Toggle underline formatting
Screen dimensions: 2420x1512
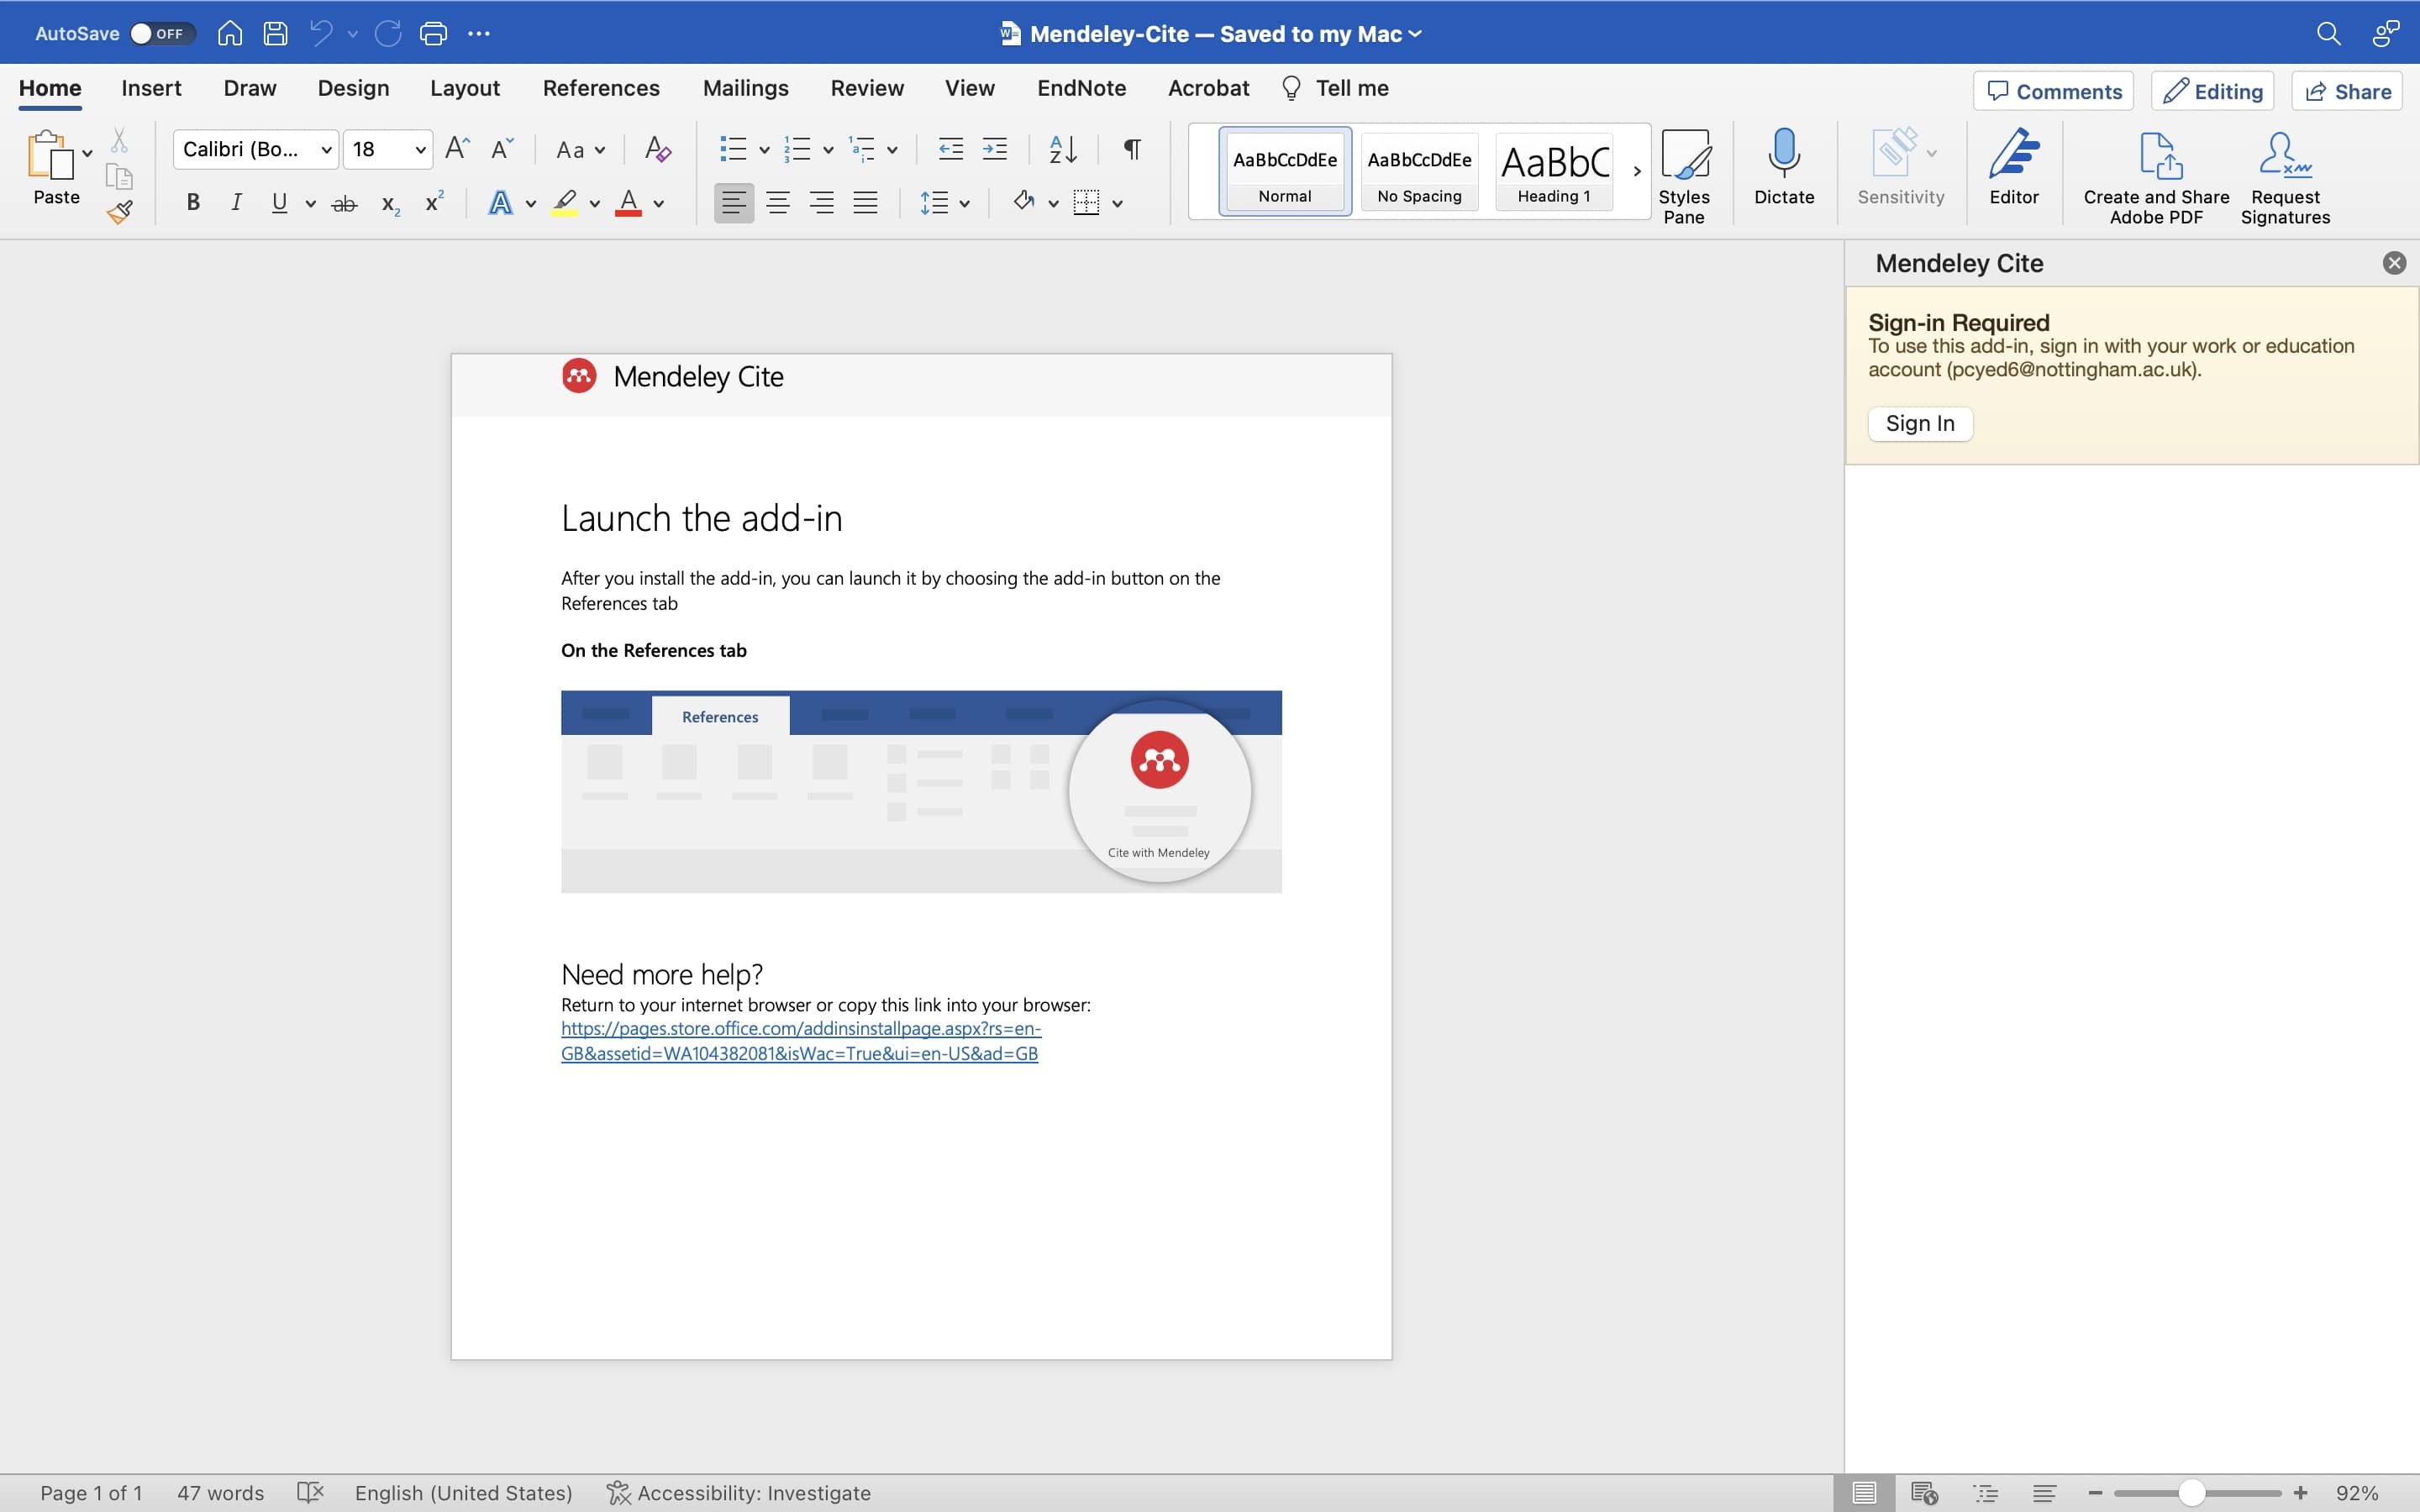279,203
